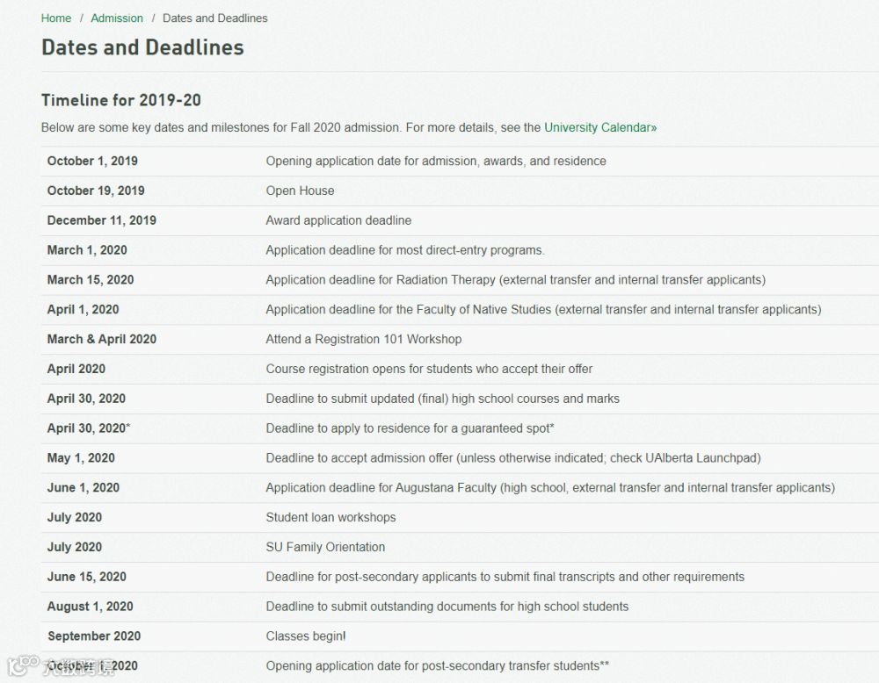Select the Radiation Therapy application deadline row

(460, 280)
